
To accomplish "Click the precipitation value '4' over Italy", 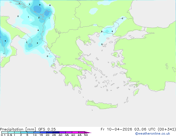I will pos(5,41).
